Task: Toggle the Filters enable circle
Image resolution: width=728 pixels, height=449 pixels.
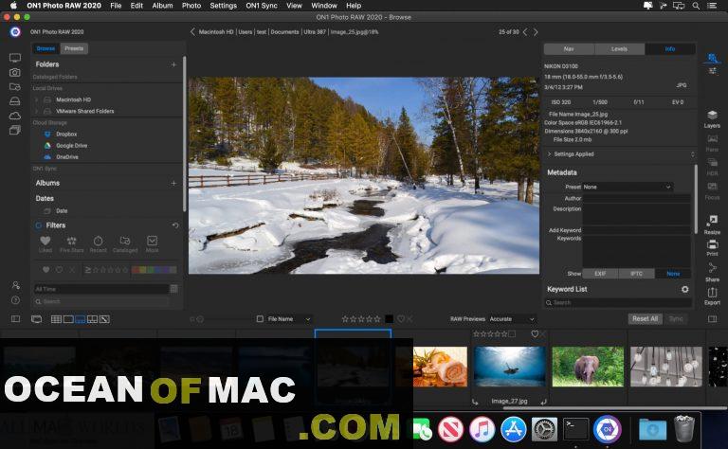Action: click(x=39, y=225)
